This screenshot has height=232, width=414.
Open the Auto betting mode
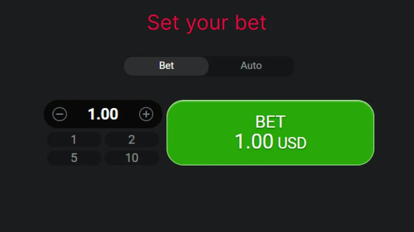[x=251, y=66]
